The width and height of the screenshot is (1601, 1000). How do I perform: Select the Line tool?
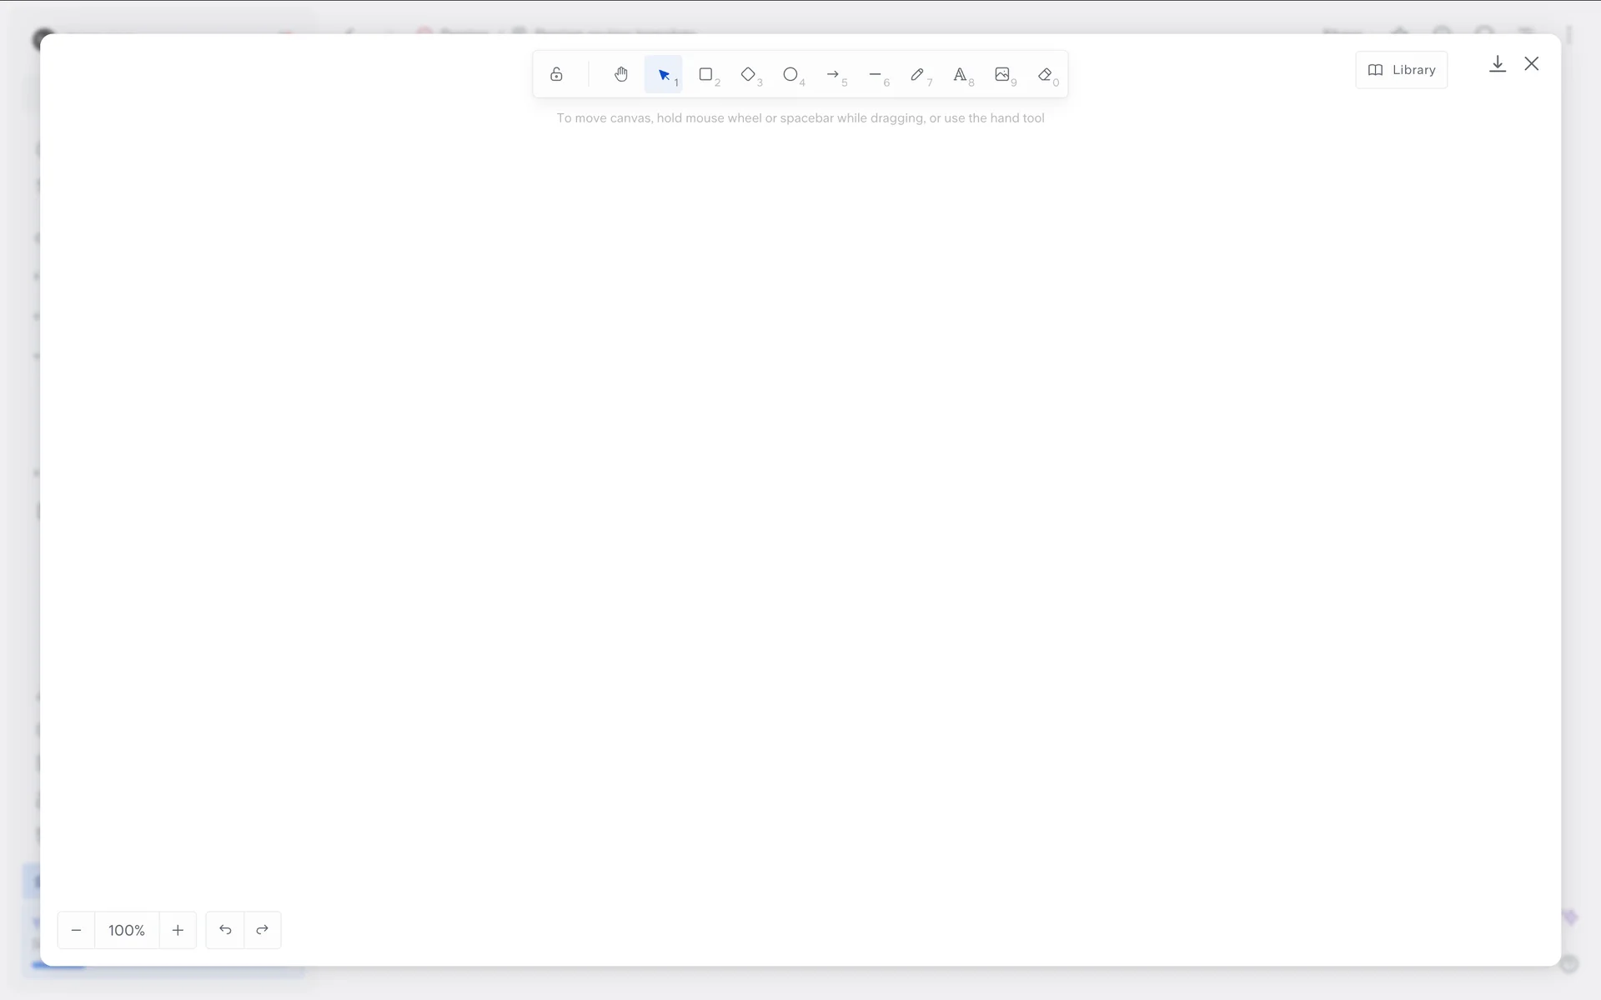[x=876, y=75]
